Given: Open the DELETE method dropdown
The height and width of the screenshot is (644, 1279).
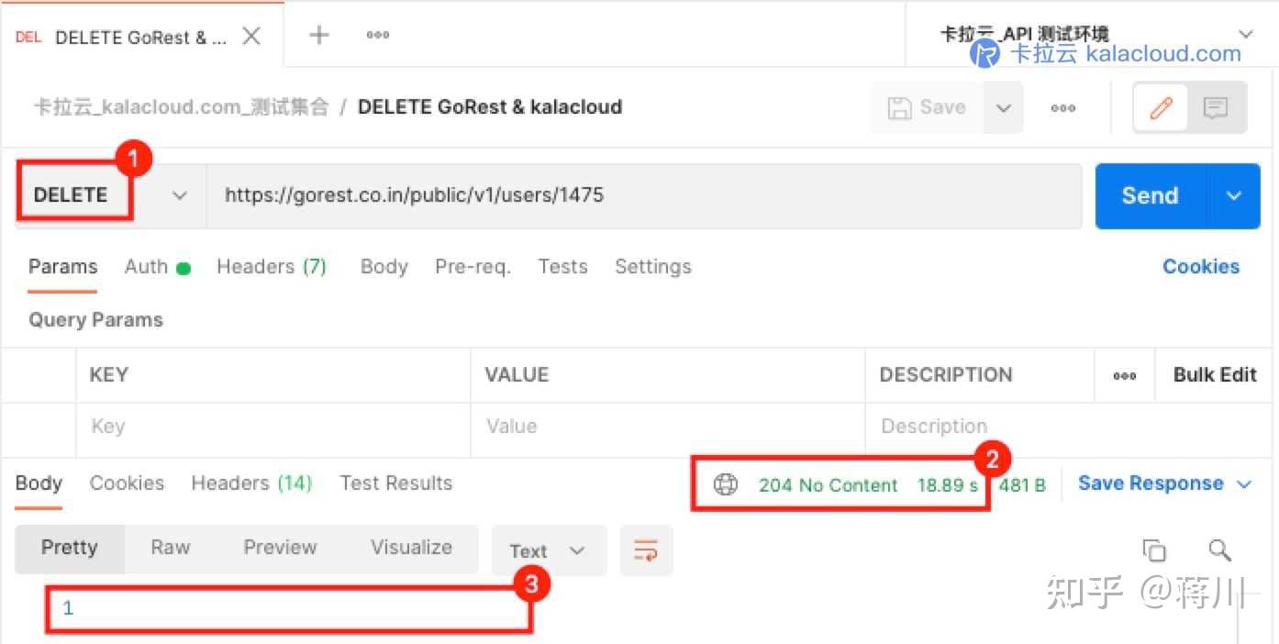Looking at the screenshot, I should coord(180,195).
